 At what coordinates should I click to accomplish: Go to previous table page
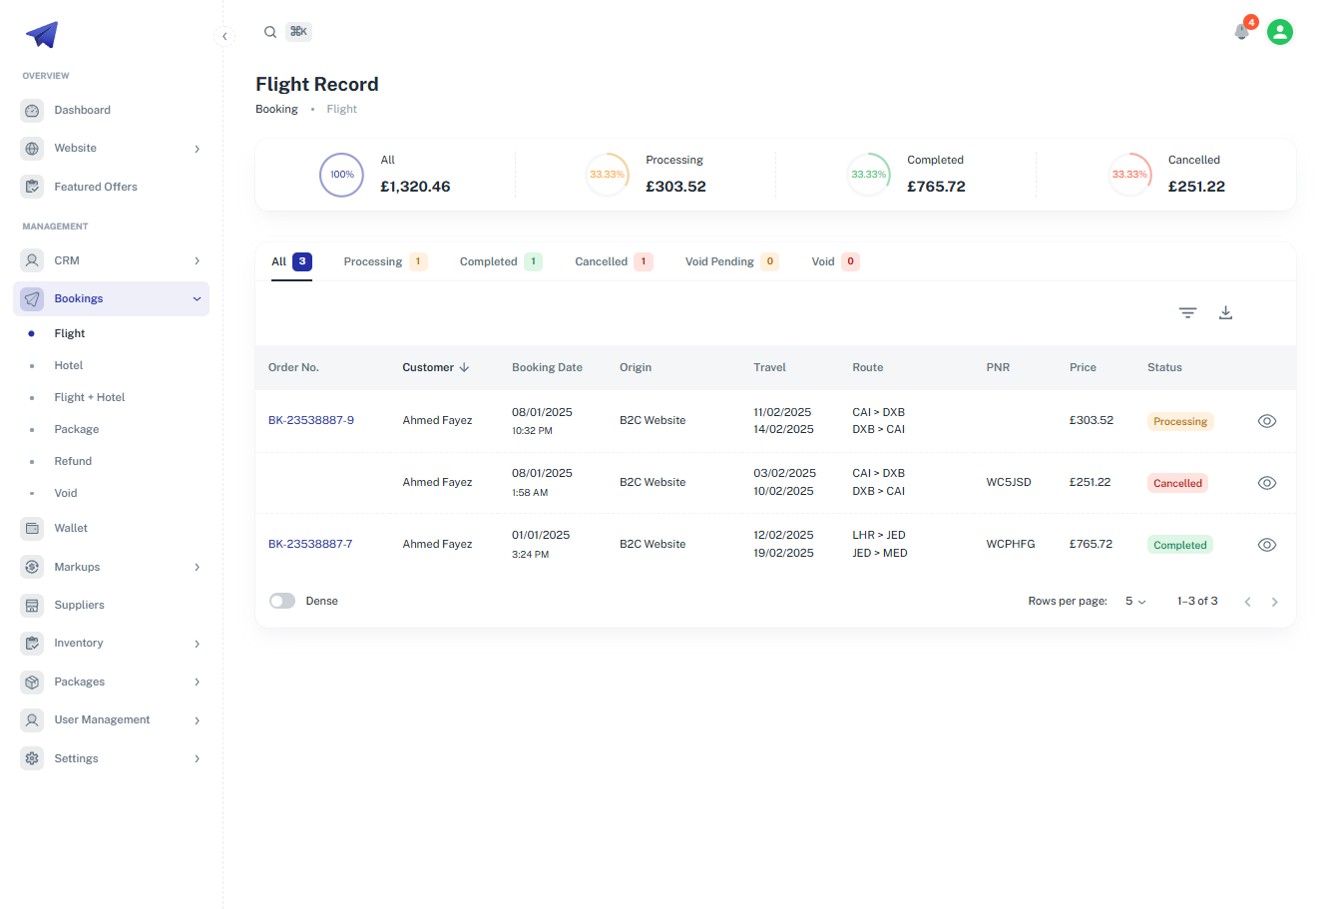coord(1247,602)
